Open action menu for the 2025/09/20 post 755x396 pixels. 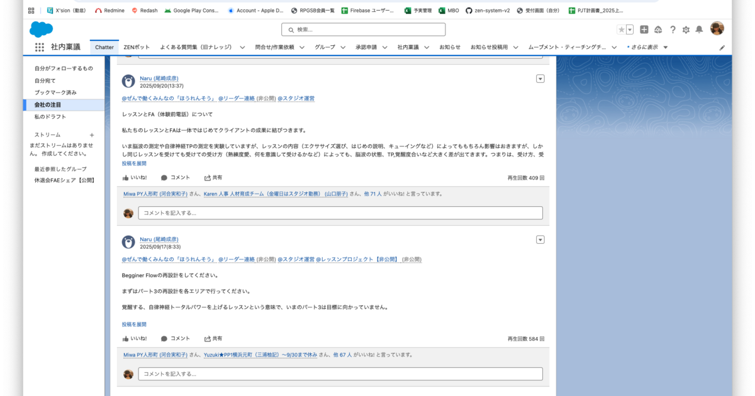(x=540, y=79)
